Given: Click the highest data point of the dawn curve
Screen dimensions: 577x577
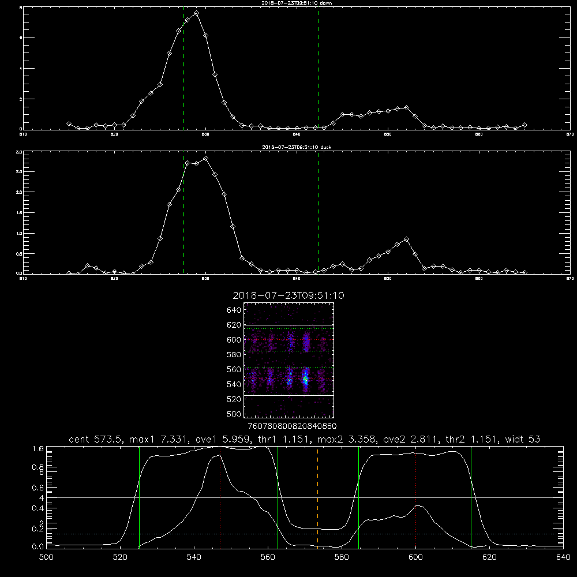Looking at the screenshot, I should (197, 13).
